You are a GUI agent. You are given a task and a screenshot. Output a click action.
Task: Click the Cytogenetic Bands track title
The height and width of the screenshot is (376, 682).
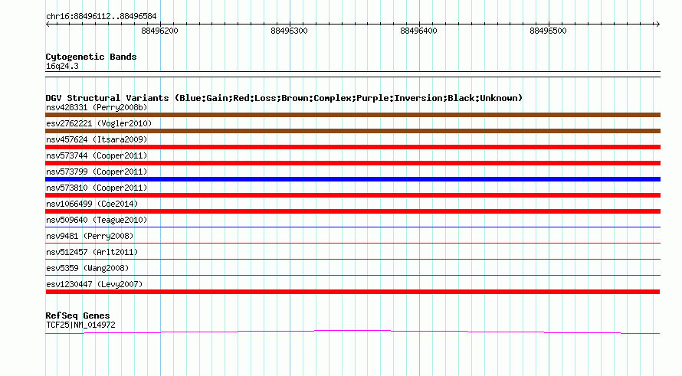tap(91, 57)
